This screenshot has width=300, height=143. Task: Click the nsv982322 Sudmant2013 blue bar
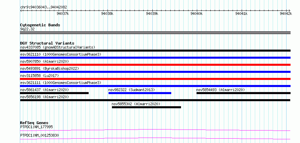[x=140, y=93]
